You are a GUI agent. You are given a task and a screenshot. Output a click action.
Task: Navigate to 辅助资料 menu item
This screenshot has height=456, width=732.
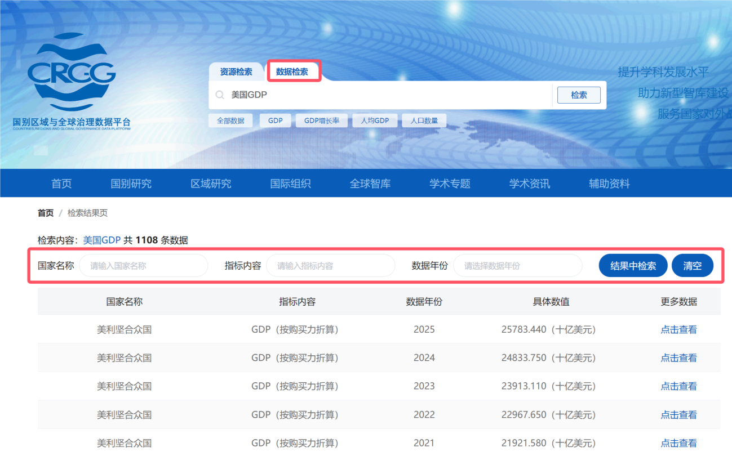[609, 184]
